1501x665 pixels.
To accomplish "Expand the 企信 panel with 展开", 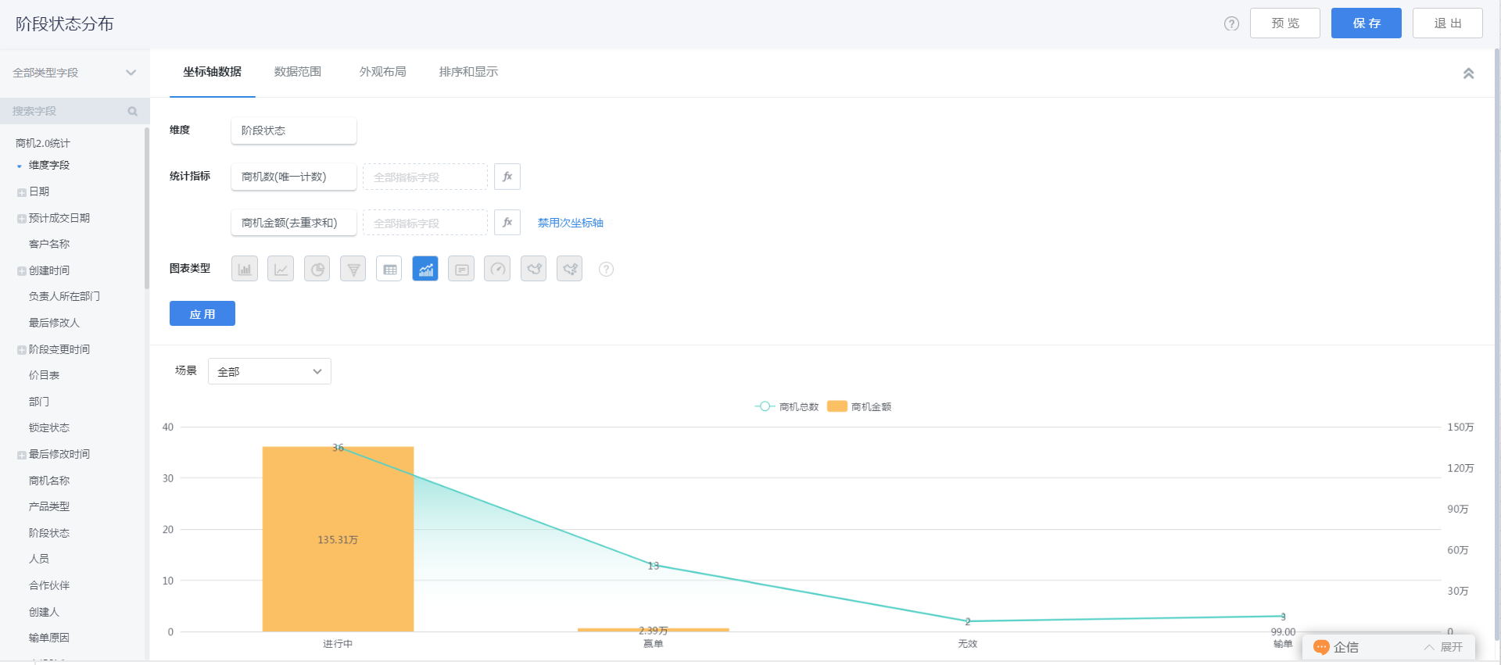I will pyautogui.click(x=1443, y=647).
